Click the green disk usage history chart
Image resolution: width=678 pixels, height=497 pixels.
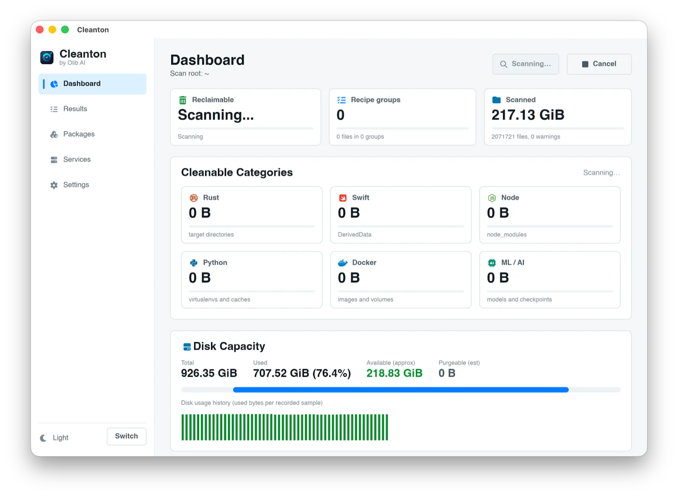pos(285,428)
